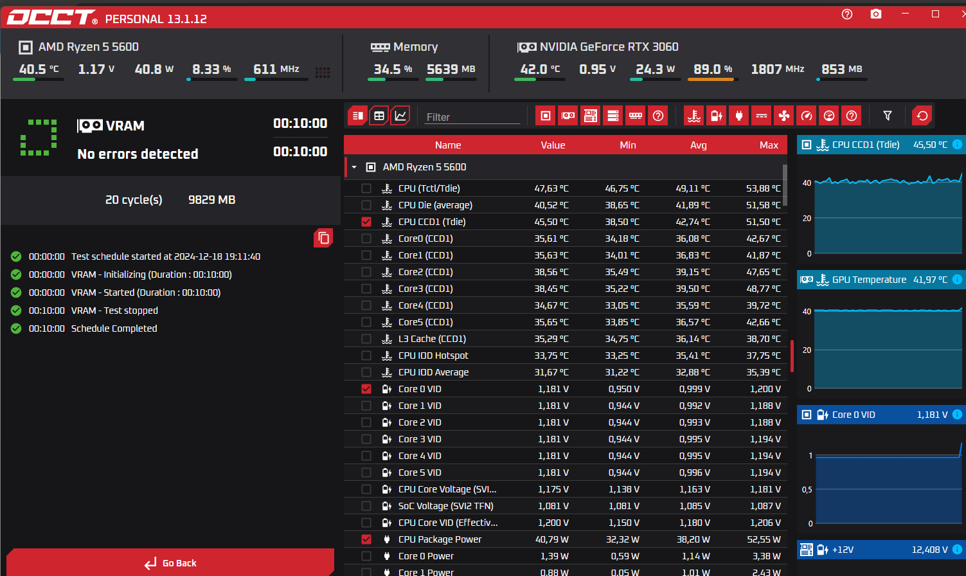
Task: Click the Core4 (CCD1) sensor row name
Action: (x=425, y=305)
